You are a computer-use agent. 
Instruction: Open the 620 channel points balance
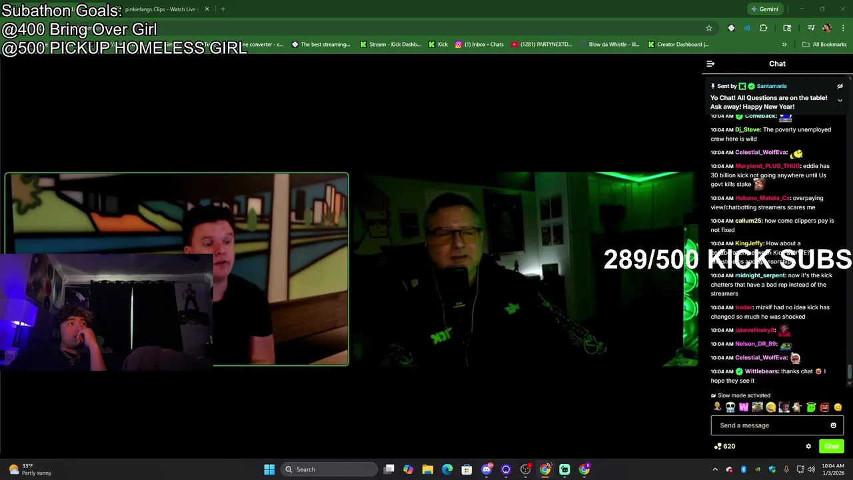pyautogui.click(x=724, y=447)
